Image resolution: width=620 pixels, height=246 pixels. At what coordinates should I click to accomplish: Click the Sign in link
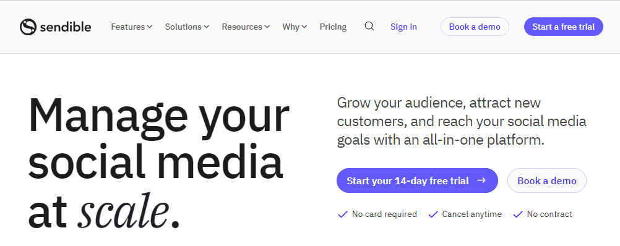coord(403,27)
